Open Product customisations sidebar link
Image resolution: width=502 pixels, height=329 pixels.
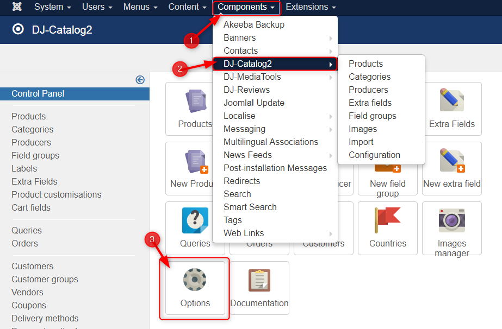coord(57,195)
